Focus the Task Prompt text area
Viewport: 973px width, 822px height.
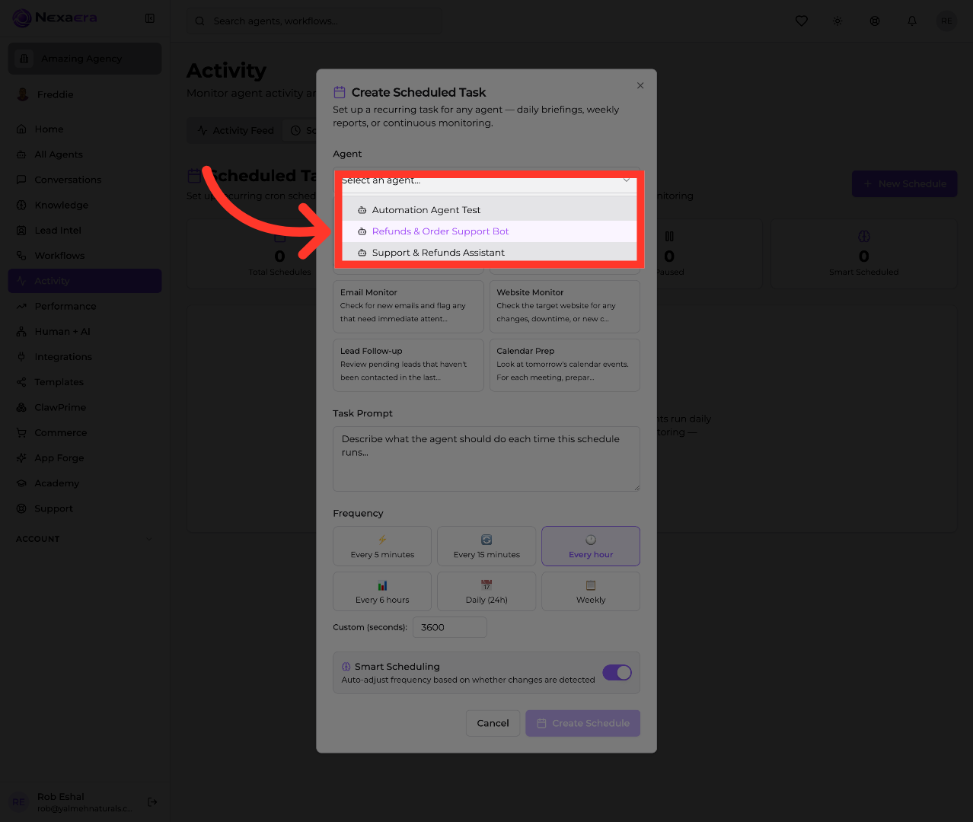(x=486, y=459)
